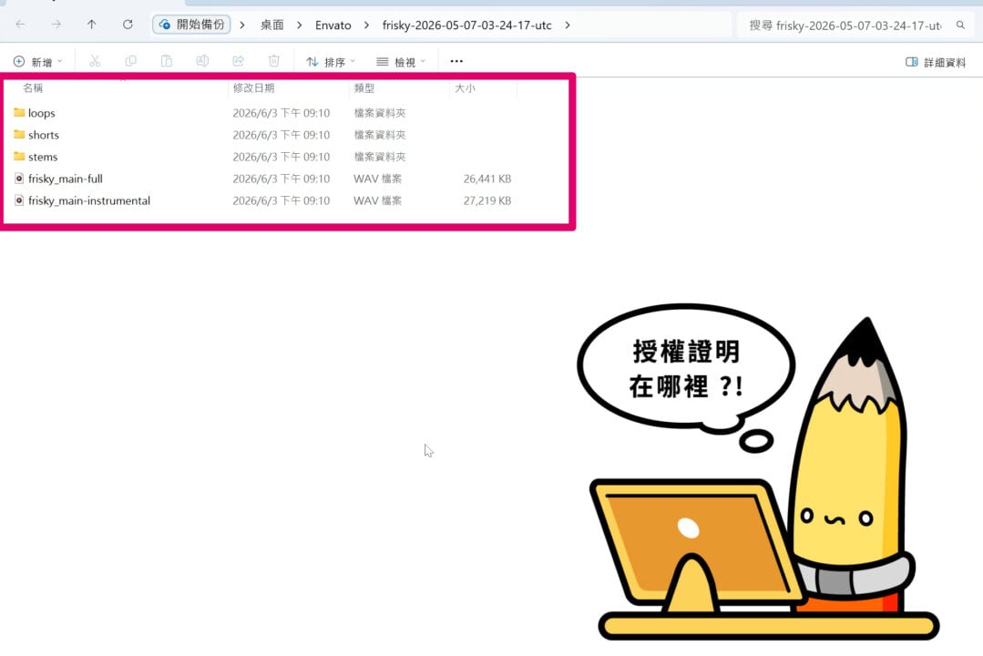Click the Delete trash icon
983x656 pixels.
point(274,61)
